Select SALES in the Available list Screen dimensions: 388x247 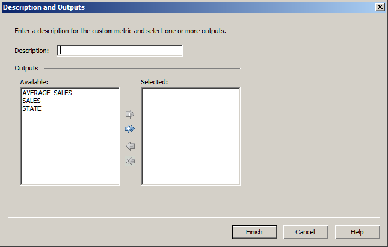pos(31,101)
